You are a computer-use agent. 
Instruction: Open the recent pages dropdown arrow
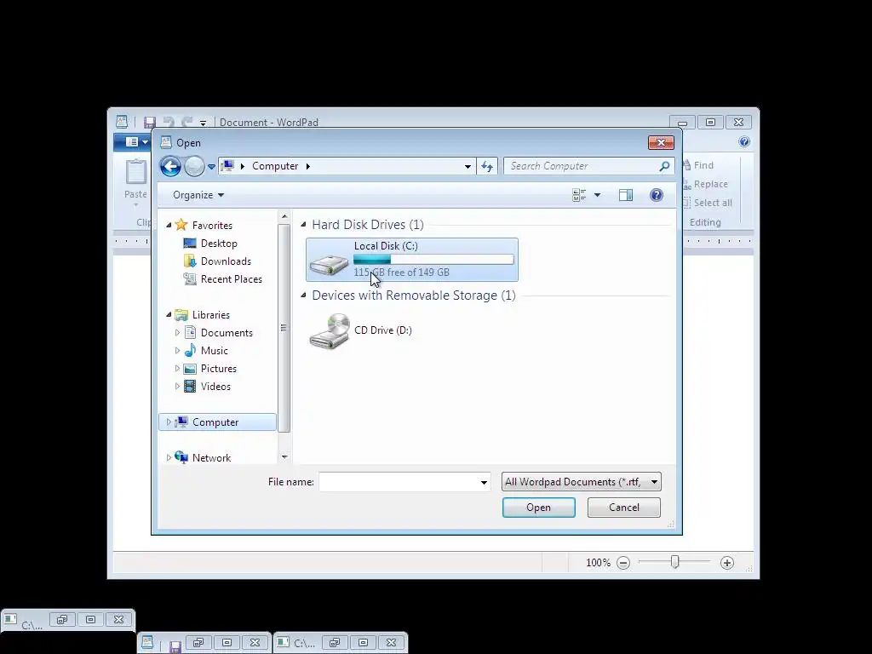(211, 166)
